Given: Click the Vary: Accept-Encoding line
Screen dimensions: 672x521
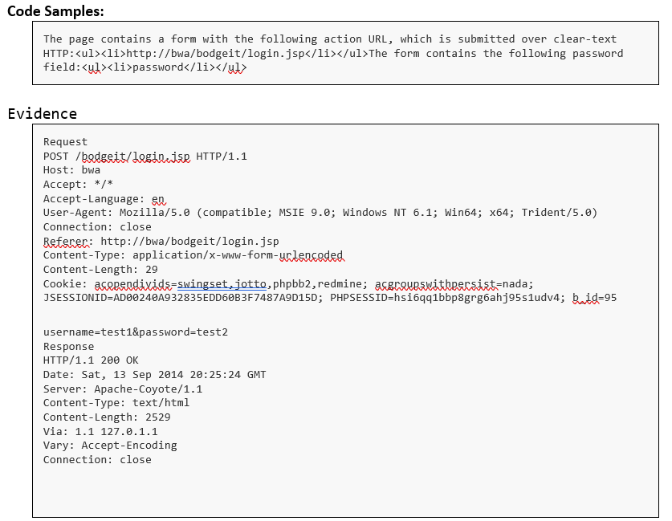Looking at the screenshot, I should (110, 446).
